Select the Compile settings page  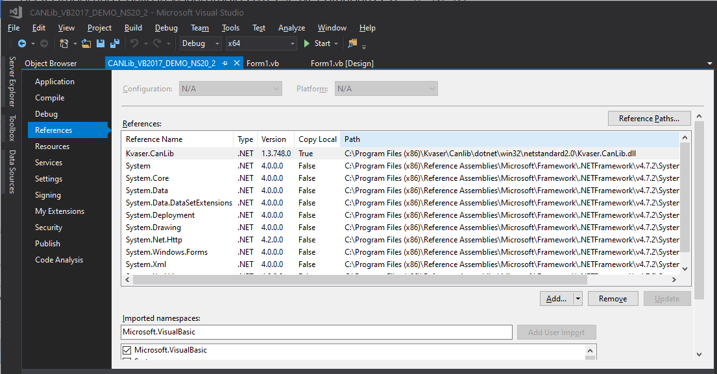pyautogui.click(x=50, y=98)
